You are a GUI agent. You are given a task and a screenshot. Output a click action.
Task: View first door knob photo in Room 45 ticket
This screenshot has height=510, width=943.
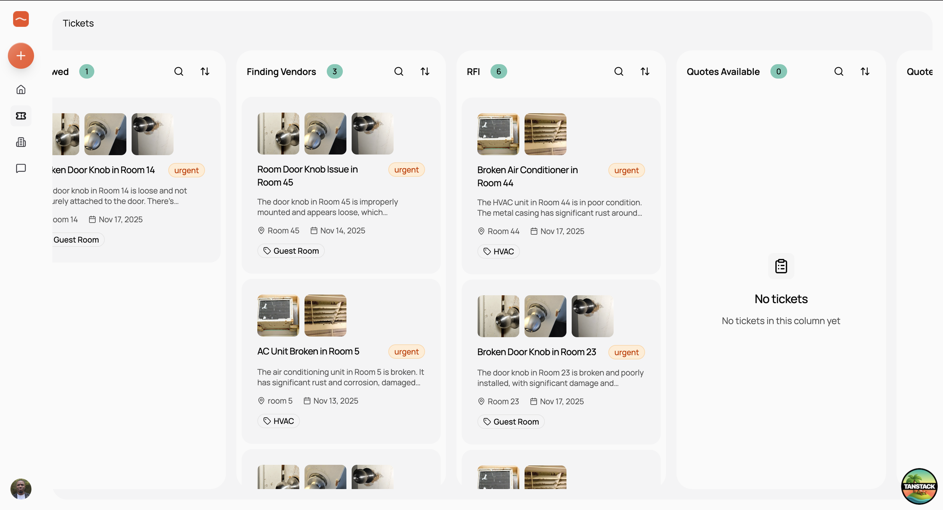tap(278, 134)
